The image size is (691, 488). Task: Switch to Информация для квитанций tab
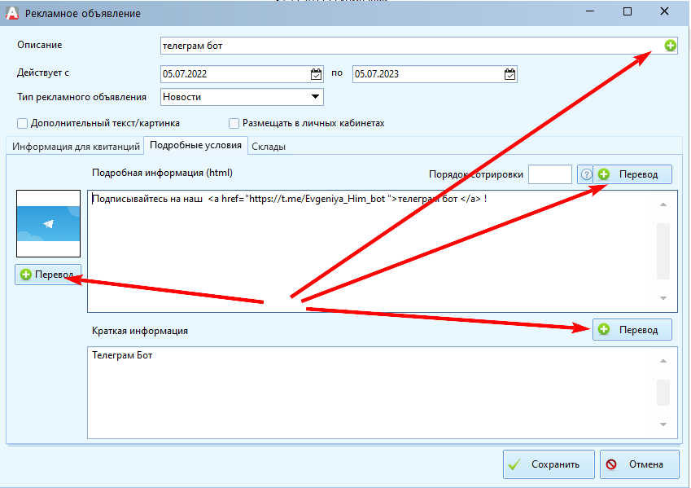click(x=76, y=147)
